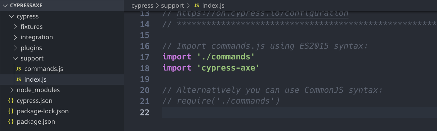The width and height of the screenshot is (437, 131).
Task: Collapse the cypress folder chevron
Action: [x=11, y=16]
